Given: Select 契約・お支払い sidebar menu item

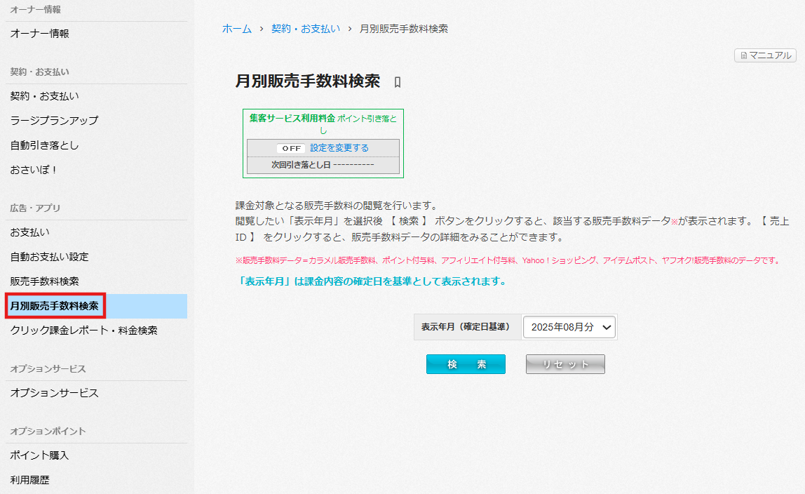Looking at the screenshot, I should point(45,96).
